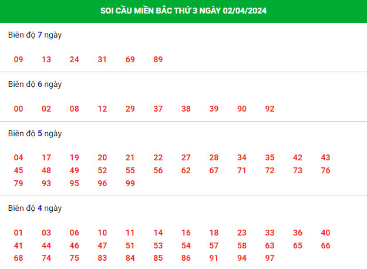The height and width of the screenshot is (269, 367).
Task: Click number 43 in the 5-day list
Action: pos(325,157)
